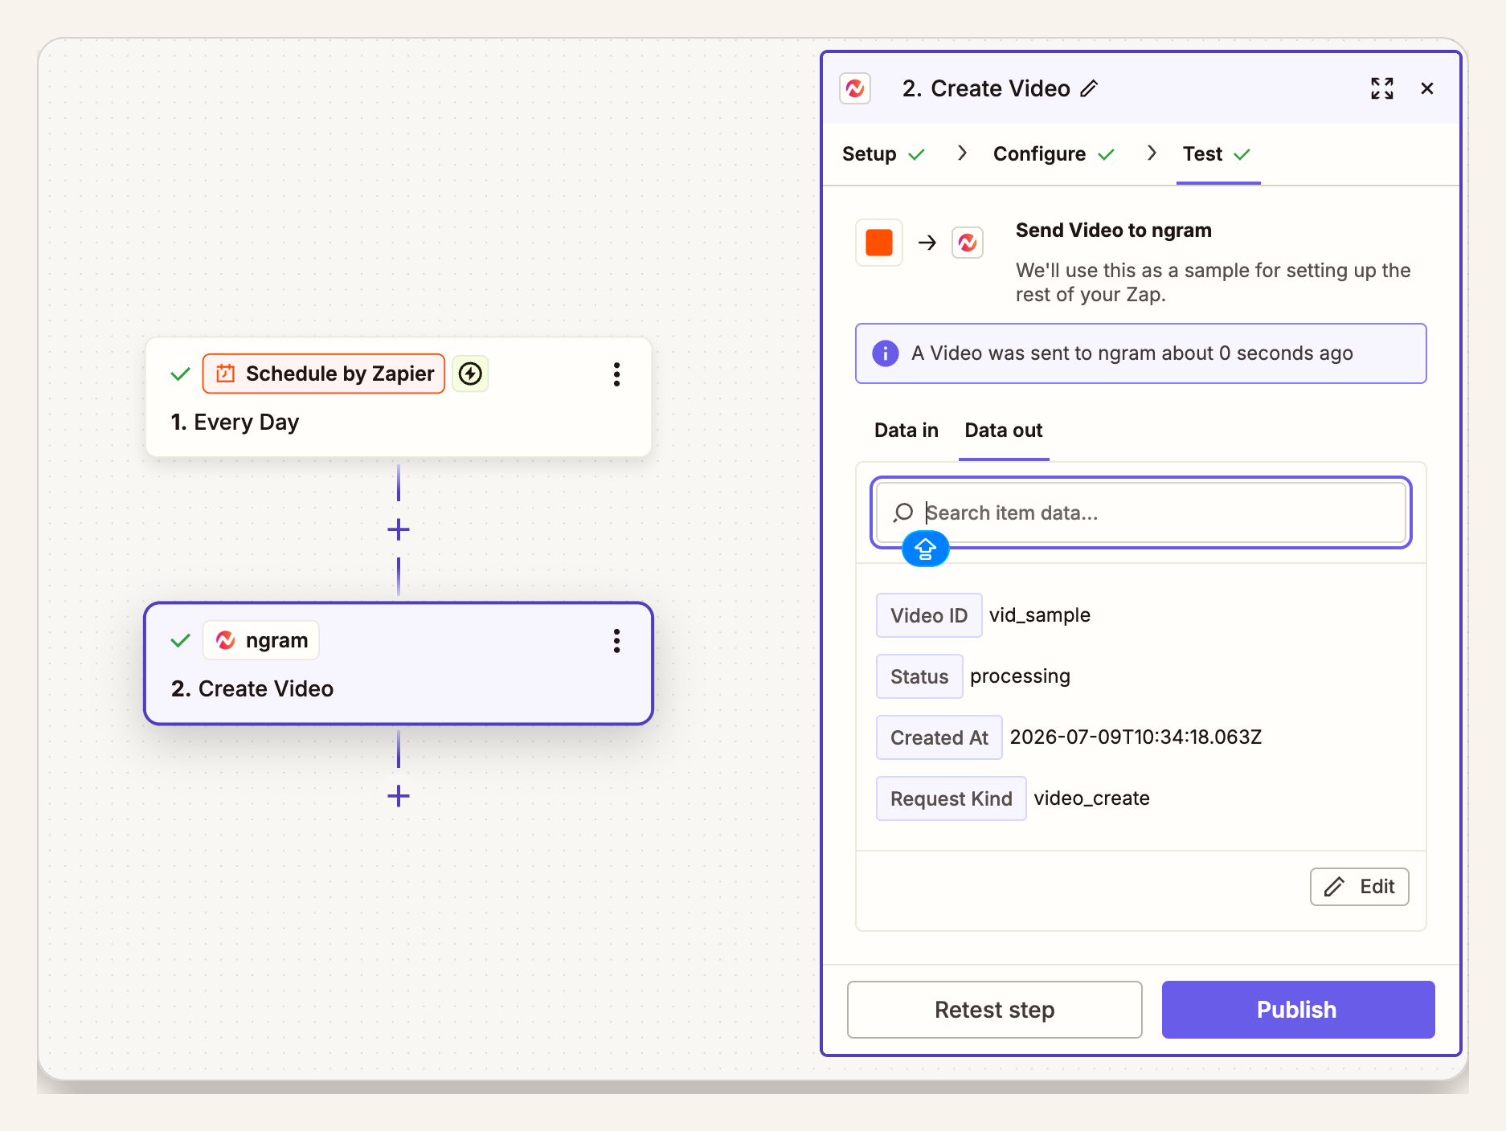Click the orange Schedule app icon in test summary

[x=879, y=243]
